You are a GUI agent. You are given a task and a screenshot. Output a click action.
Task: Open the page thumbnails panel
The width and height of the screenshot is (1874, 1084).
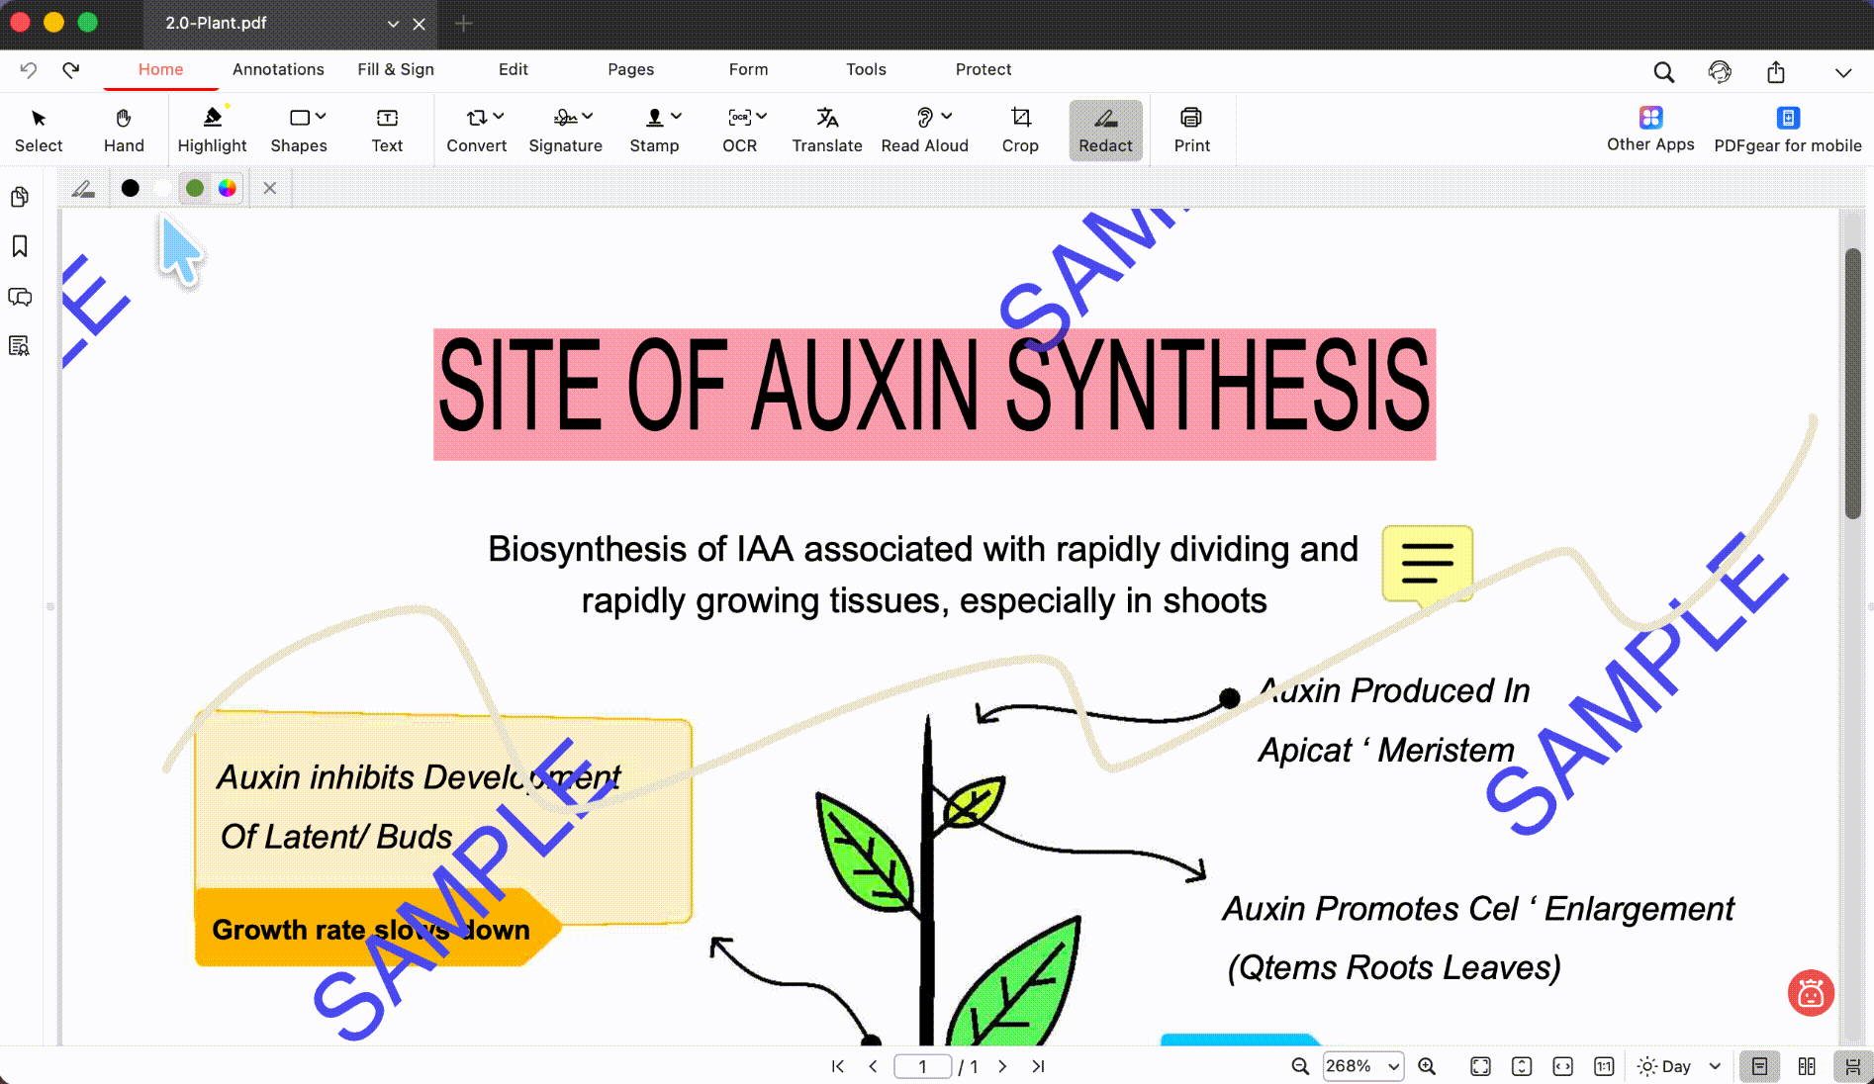(20, 197)
